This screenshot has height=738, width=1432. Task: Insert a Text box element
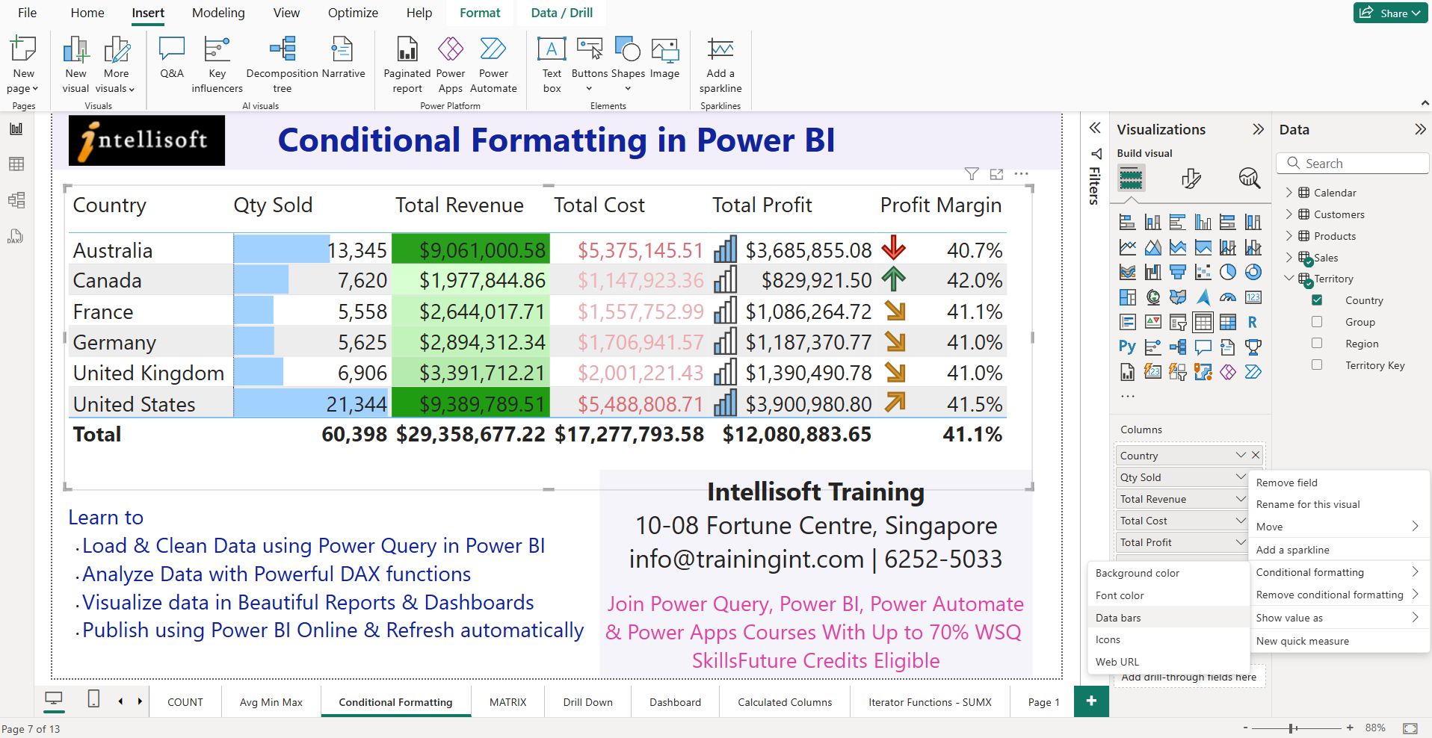(x=552, y=65)
